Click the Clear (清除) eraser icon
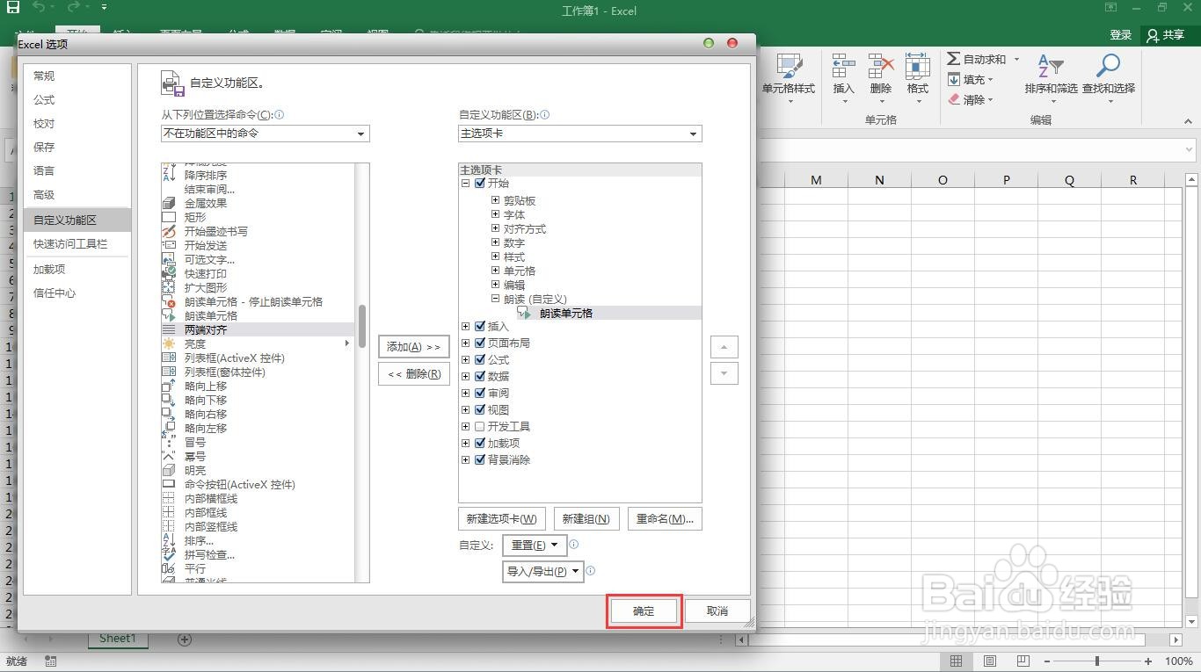The width and height of the screenshot is (1201, 672). [x=954, y=99]
